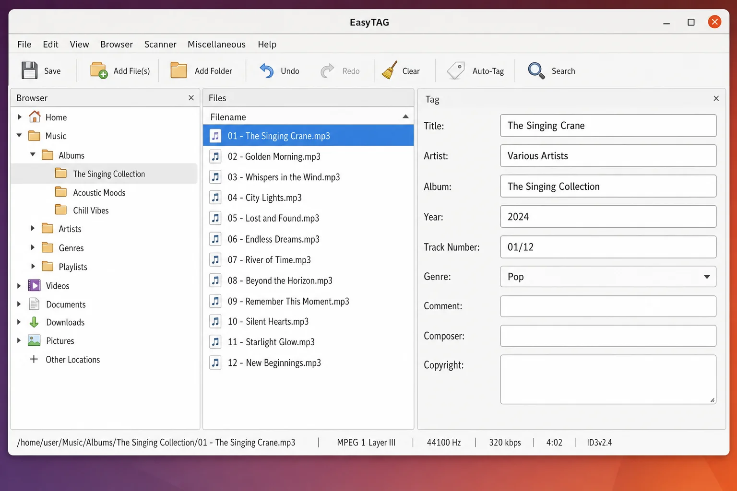Open the Edit menu

click(50, 44)
